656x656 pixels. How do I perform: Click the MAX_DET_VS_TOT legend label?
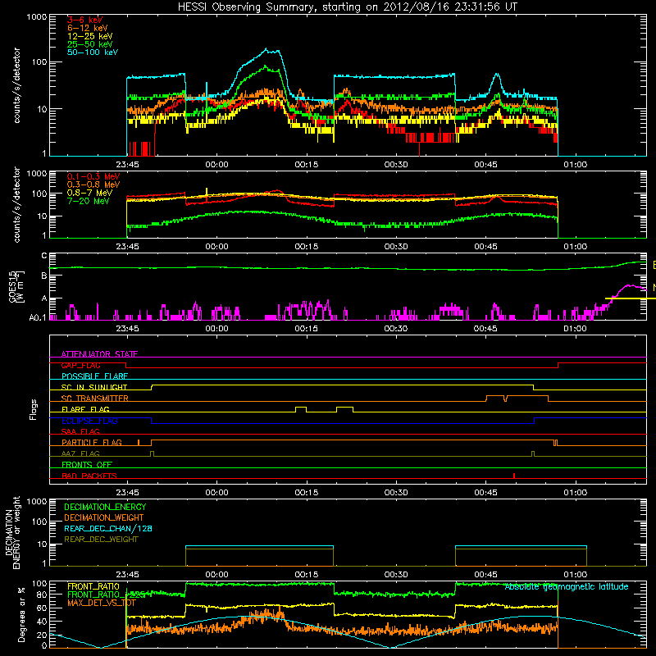(x=102, y=603)
